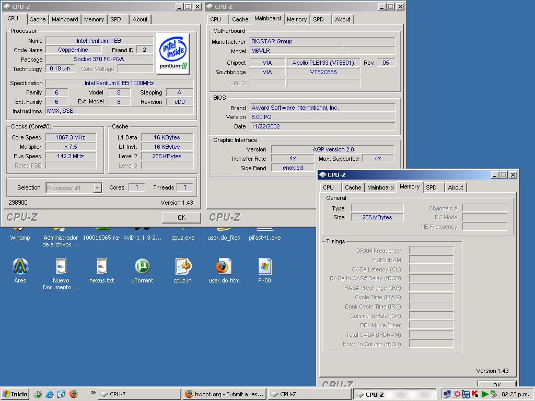Image resolution: width=535 pixels, height=401 pixels.
Task: Click the Apollo PLE133 (VT8601) chipset field
Action: click(323, 63)
